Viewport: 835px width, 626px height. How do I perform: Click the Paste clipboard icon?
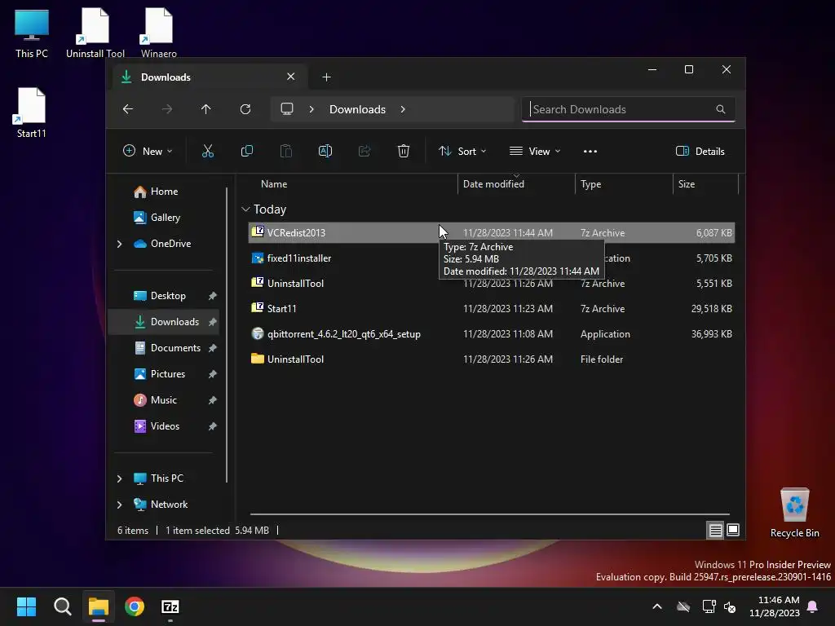pyautogui.click(x=286, y=151)
